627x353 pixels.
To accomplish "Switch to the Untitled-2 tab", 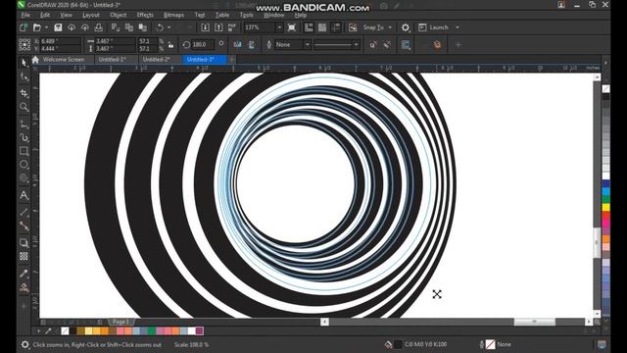I will click(157, 59).
